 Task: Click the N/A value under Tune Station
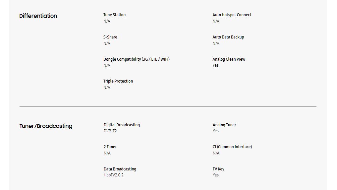click(x=107, y=21)
